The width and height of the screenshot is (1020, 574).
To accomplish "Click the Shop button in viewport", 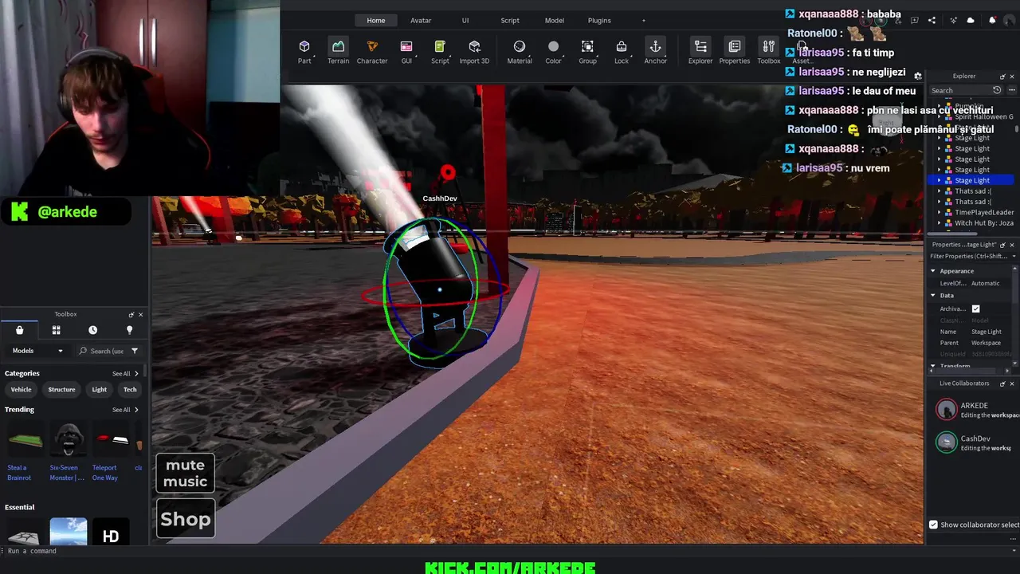I will (x=185, y=519).
